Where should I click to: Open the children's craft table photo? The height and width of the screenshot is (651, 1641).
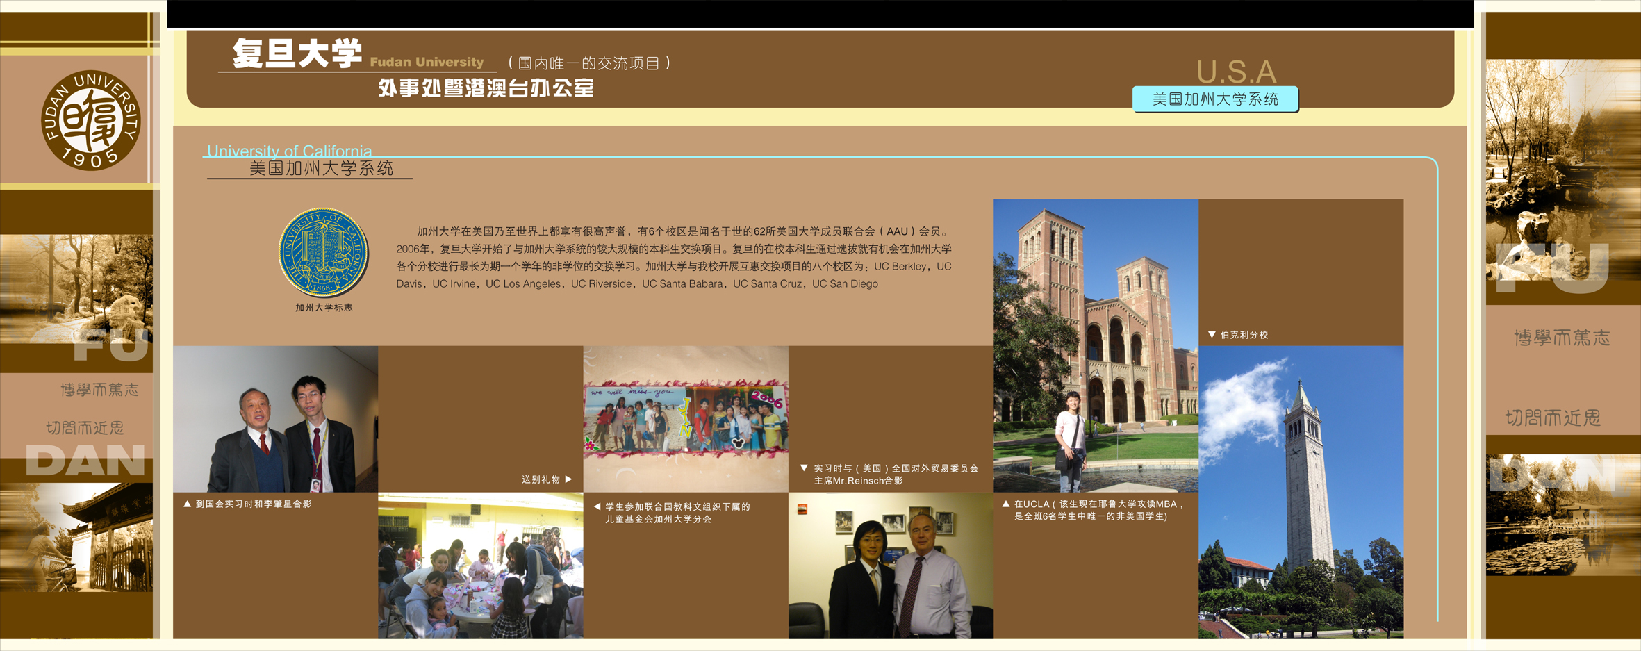coord(480,566)
